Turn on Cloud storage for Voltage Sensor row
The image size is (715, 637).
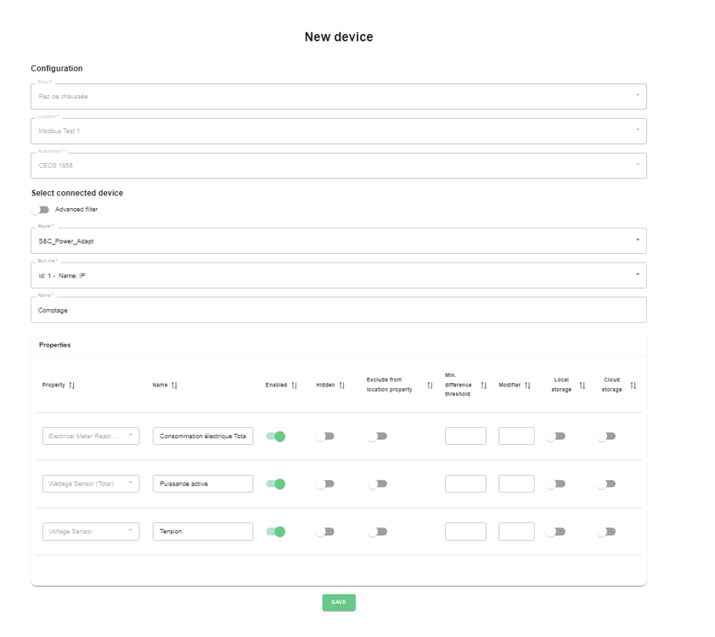pyautogui.click(x=605, y=532)
